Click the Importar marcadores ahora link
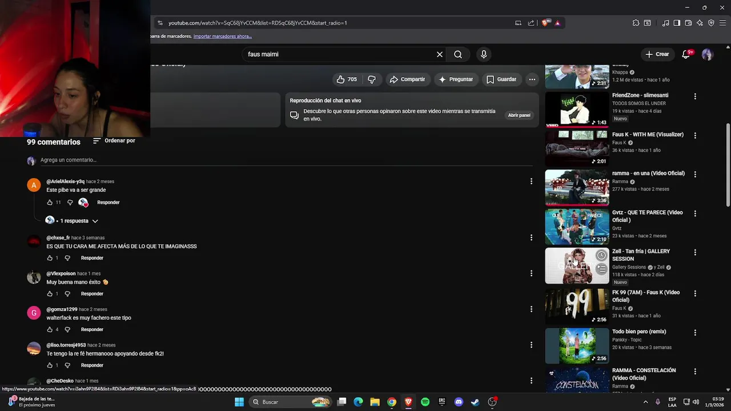 click(x=222, y=36)
